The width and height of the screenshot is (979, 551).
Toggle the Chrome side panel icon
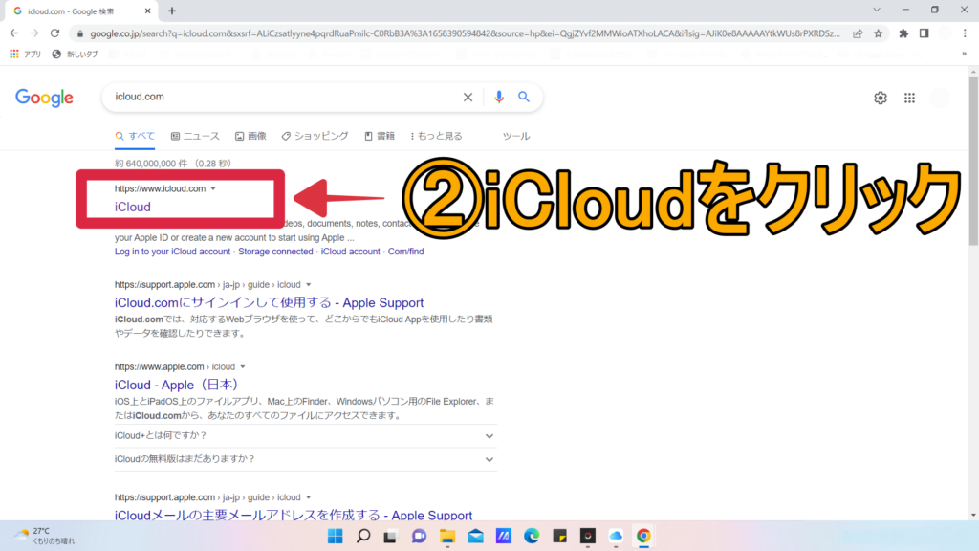(x=925, y=33)
